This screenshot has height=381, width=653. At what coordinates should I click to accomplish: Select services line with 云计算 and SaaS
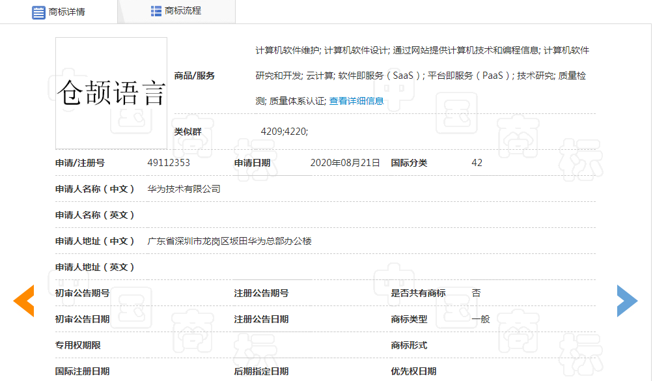tap(421, 76)
